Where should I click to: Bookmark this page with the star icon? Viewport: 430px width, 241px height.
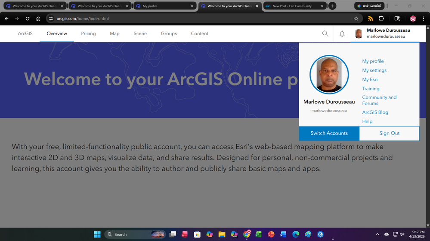pos(356,18)
